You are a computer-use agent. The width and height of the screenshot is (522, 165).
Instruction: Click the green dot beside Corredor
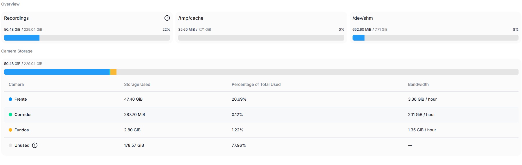(10, 115)
